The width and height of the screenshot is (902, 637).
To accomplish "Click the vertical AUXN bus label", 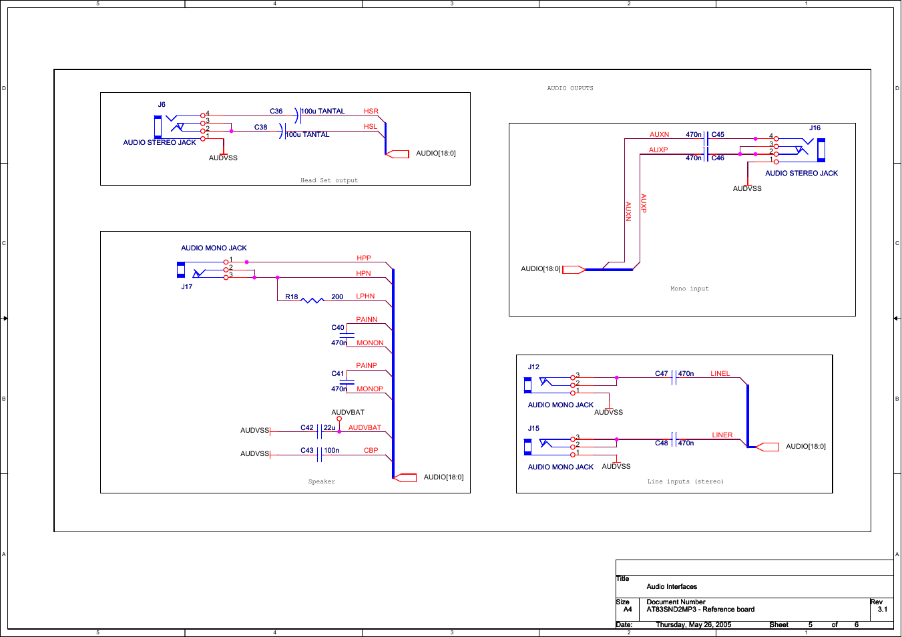I will coord(628,212).
